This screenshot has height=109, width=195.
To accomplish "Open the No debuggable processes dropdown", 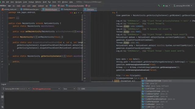I will 46,89.
